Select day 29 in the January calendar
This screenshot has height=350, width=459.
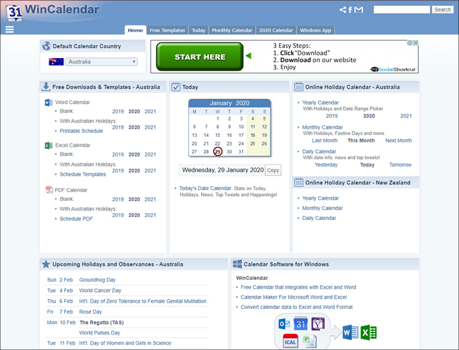[217, 152]
